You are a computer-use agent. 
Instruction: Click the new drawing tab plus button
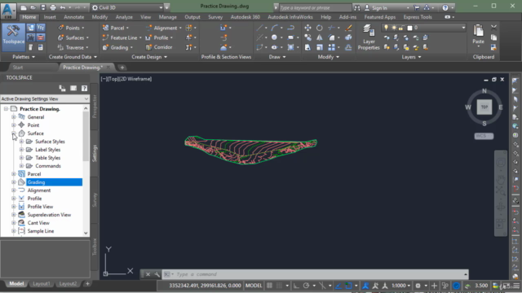click(122, 68)
